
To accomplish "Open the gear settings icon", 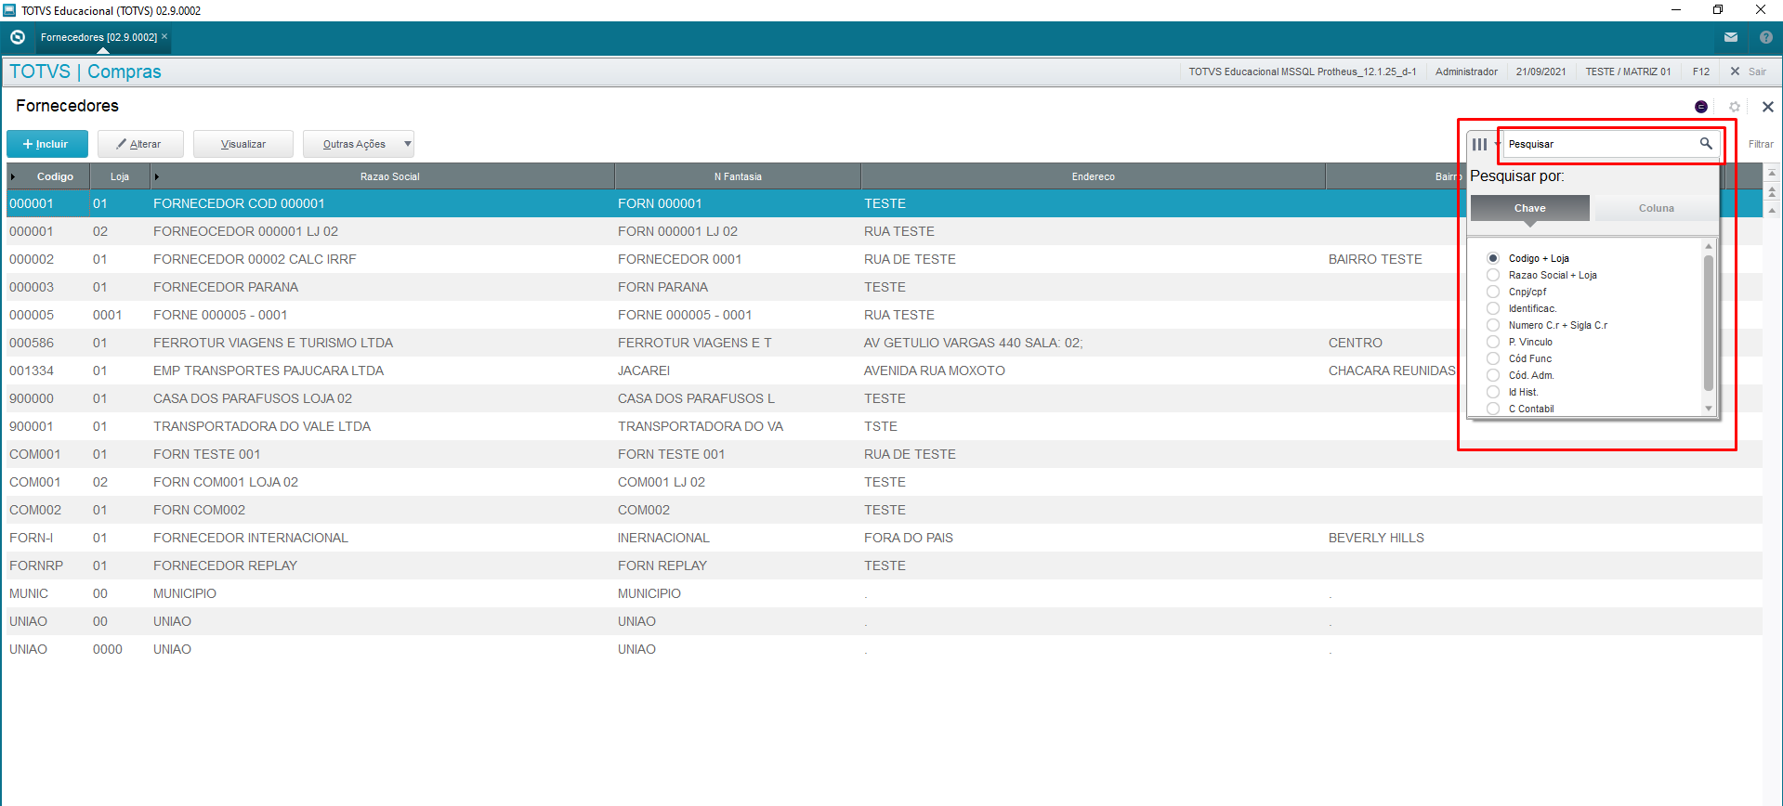I will [x=1735, y=107].
